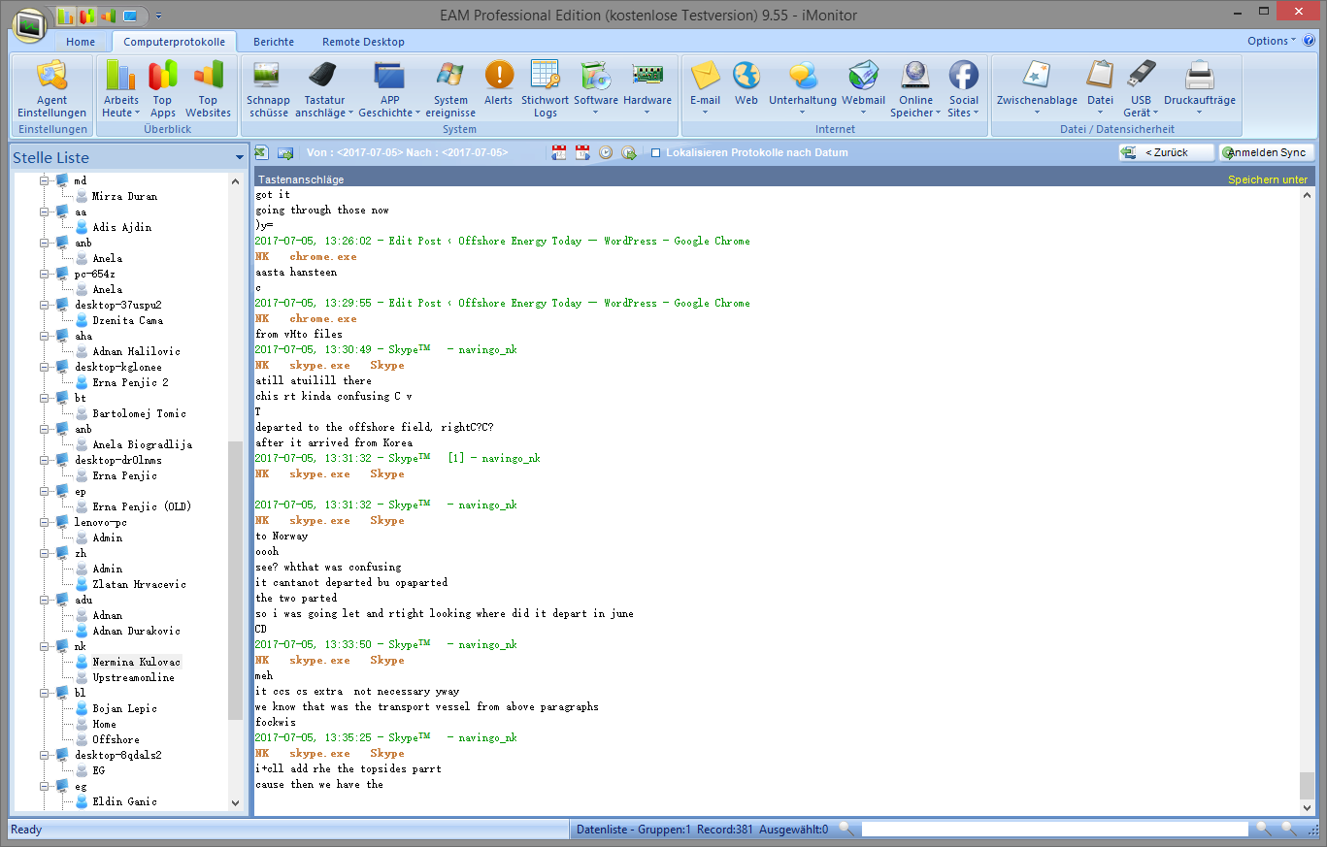Switch to the Berichte tab
This screenshot has height=847, width=1327.
273,42
